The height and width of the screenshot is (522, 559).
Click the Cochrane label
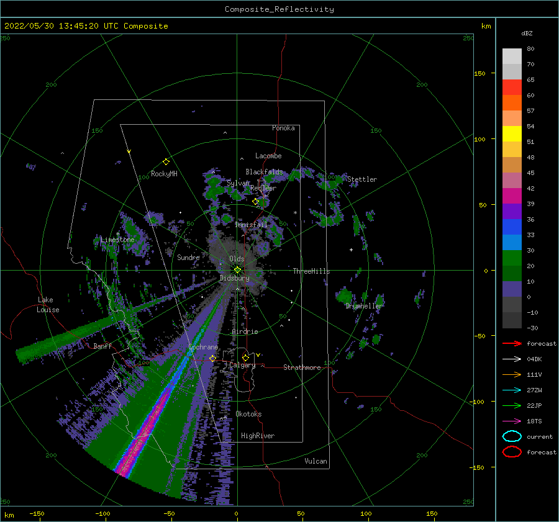[203, 347]
